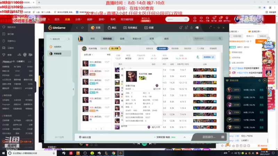Select the highlighted 失败 match record

96,72
